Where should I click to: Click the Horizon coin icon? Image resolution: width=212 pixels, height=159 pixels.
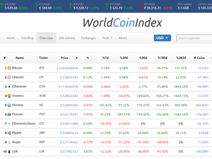[x=9, y=105]
